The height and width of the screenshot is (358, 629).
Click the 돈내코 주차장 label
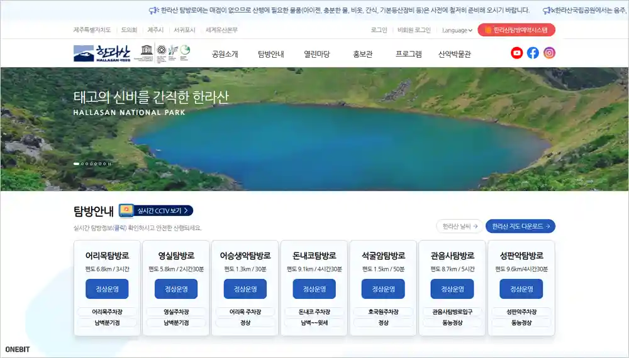pos(314,312)
